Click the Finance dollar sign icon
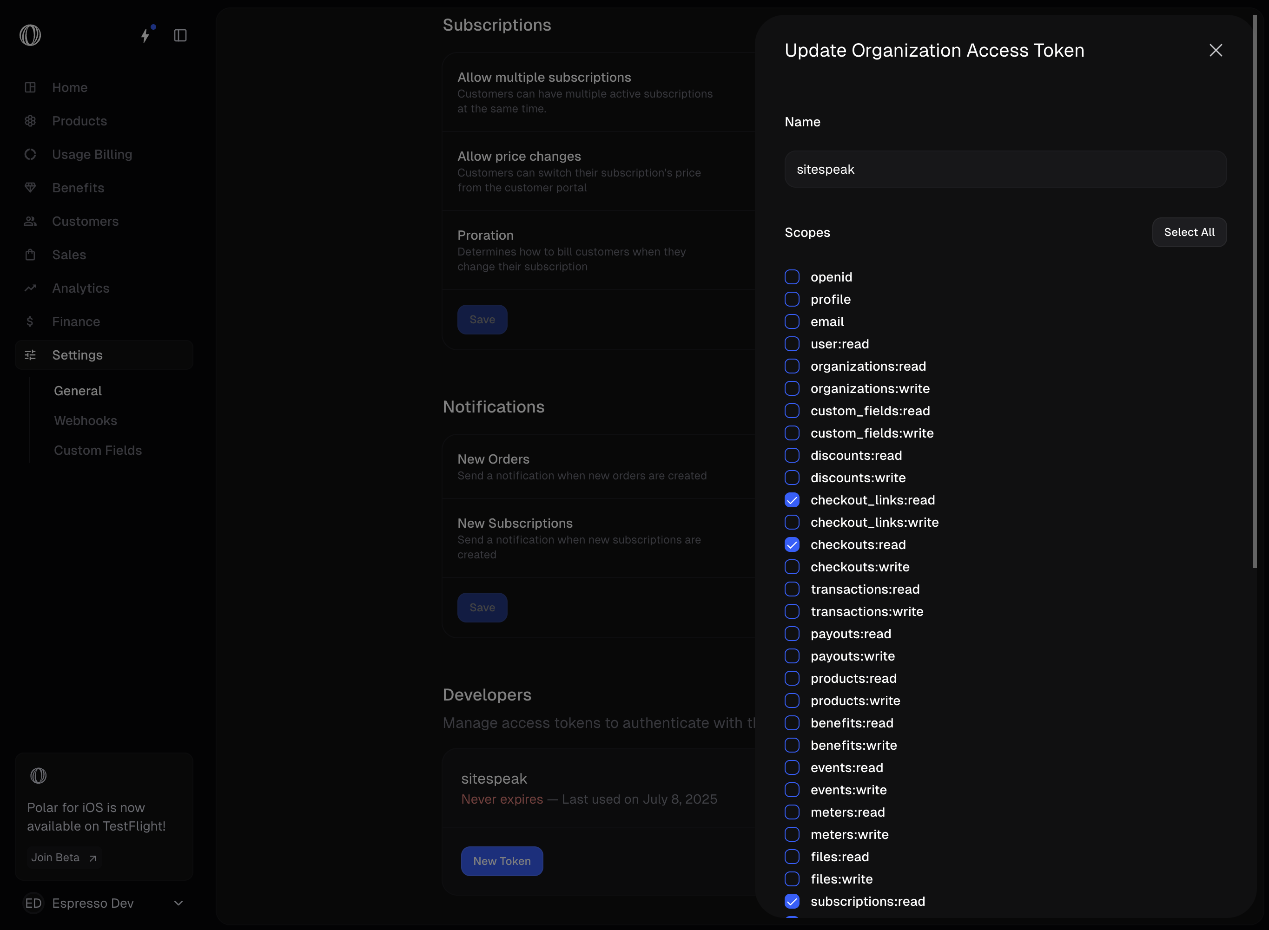The height and width of the screenshot is (930, 1269). click(x=30, y=321)
